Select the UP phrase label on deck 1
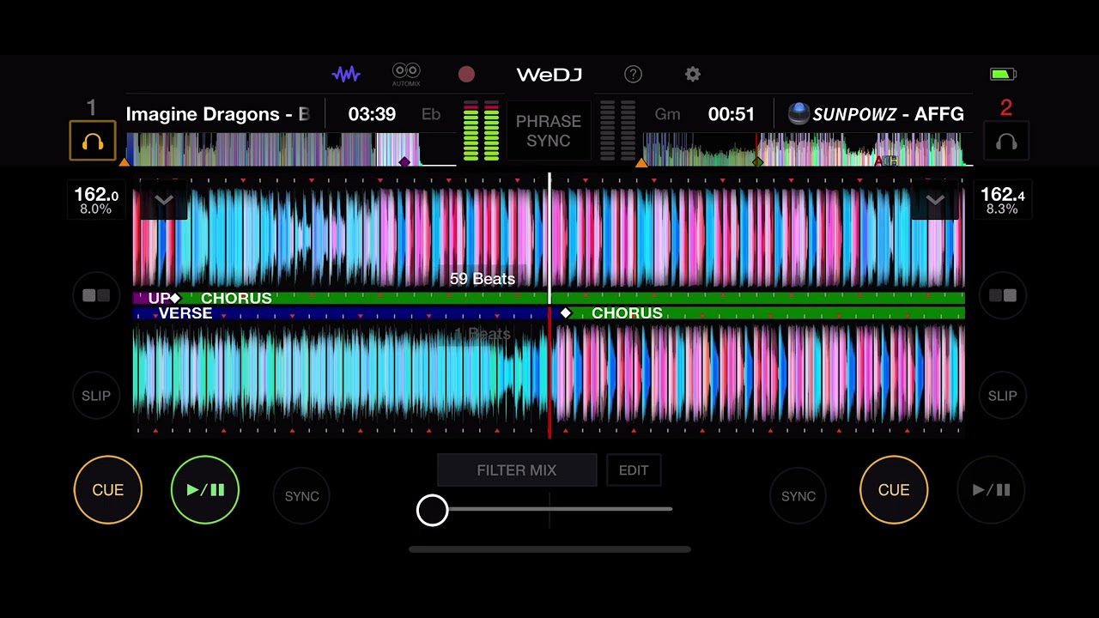 tap(159, 298)
